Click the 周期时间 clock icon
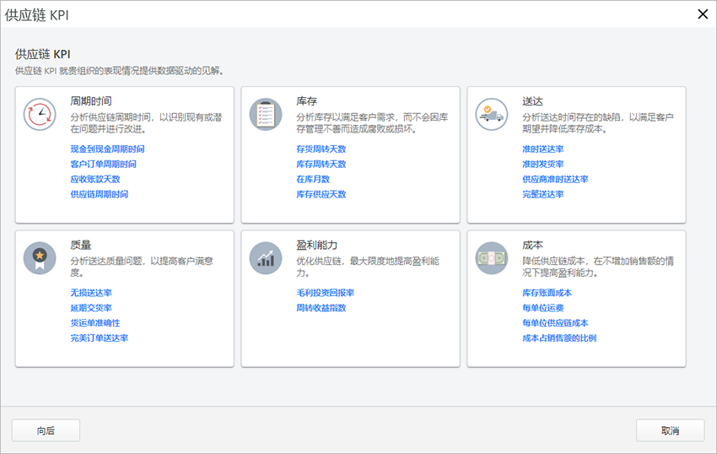Screen dimensions: 717x454 (x=40, y=114)
